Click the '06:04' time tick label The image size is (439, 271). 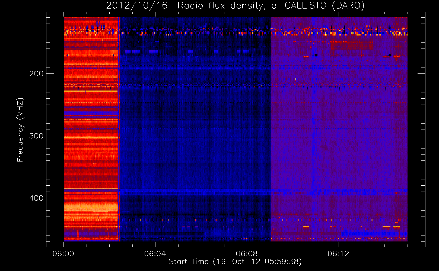point(155,254)
